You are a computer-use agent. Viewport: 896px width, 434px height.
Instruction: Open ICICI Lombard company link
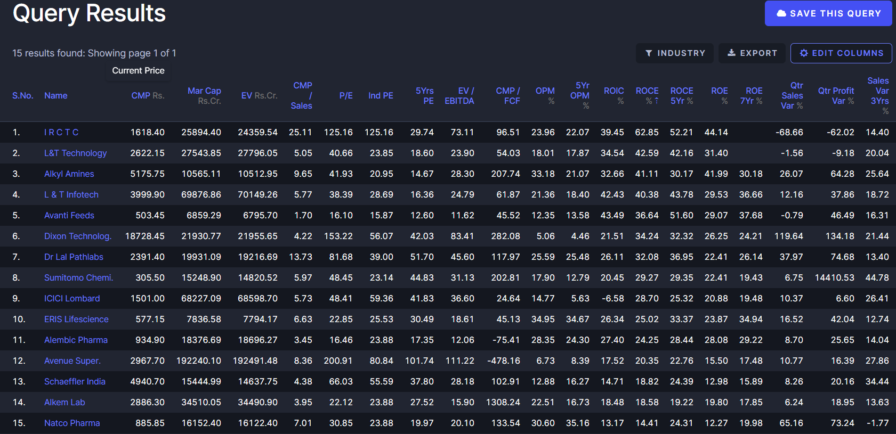tap(72, 298)
